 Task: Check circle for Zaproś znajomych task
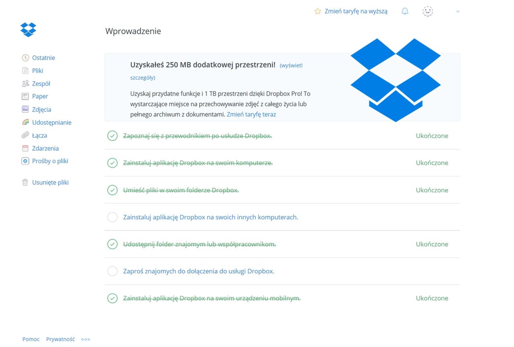(x=112, y=271)
